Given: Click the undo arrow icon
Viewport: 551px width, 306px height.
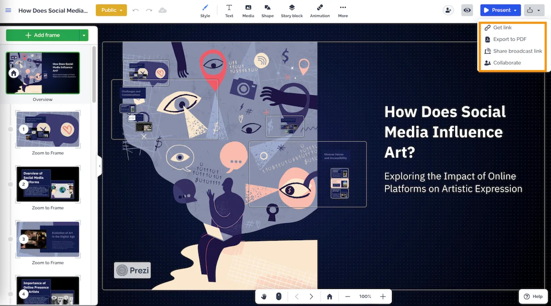Looking at the screenshot, I should click(136, 10).
